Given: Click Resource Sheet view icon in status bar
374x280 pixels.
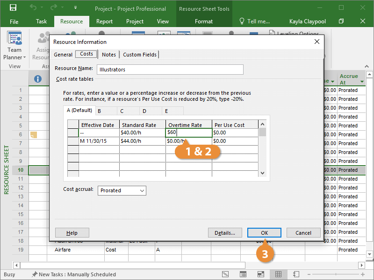Looking at the screenshot, I should click(x=278, y=274).
